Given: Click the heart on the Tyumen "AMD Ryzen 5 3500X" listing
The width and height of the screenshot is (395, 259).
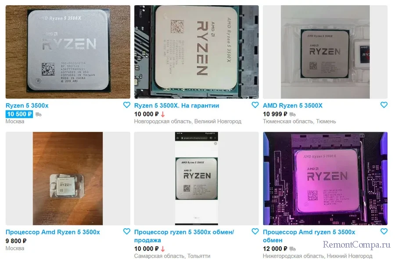Looking at the screenshot, I should pos(384,105).
